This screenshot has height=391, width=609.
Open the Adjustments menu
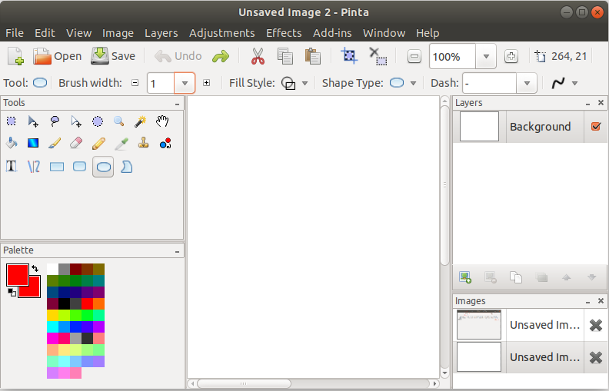point(221,33)
